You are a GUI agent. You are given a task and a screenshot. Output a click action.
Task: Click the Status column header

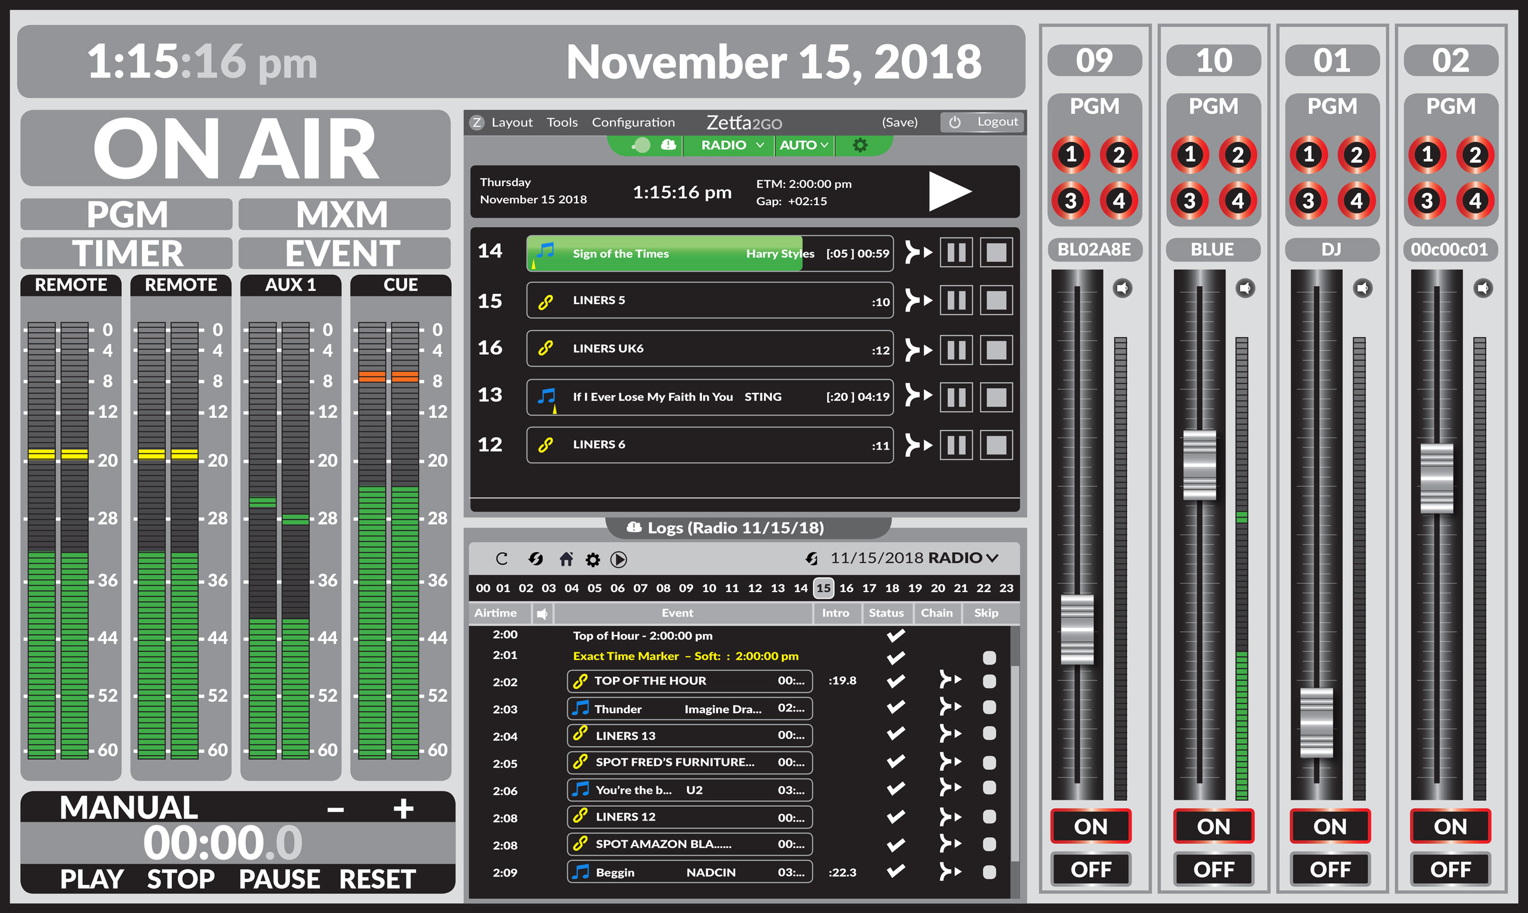886,613
